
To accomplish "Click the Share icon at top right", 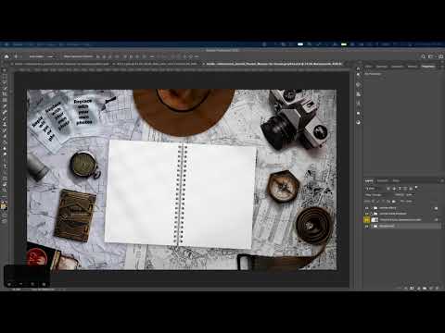I will click(x=440, y=56).
